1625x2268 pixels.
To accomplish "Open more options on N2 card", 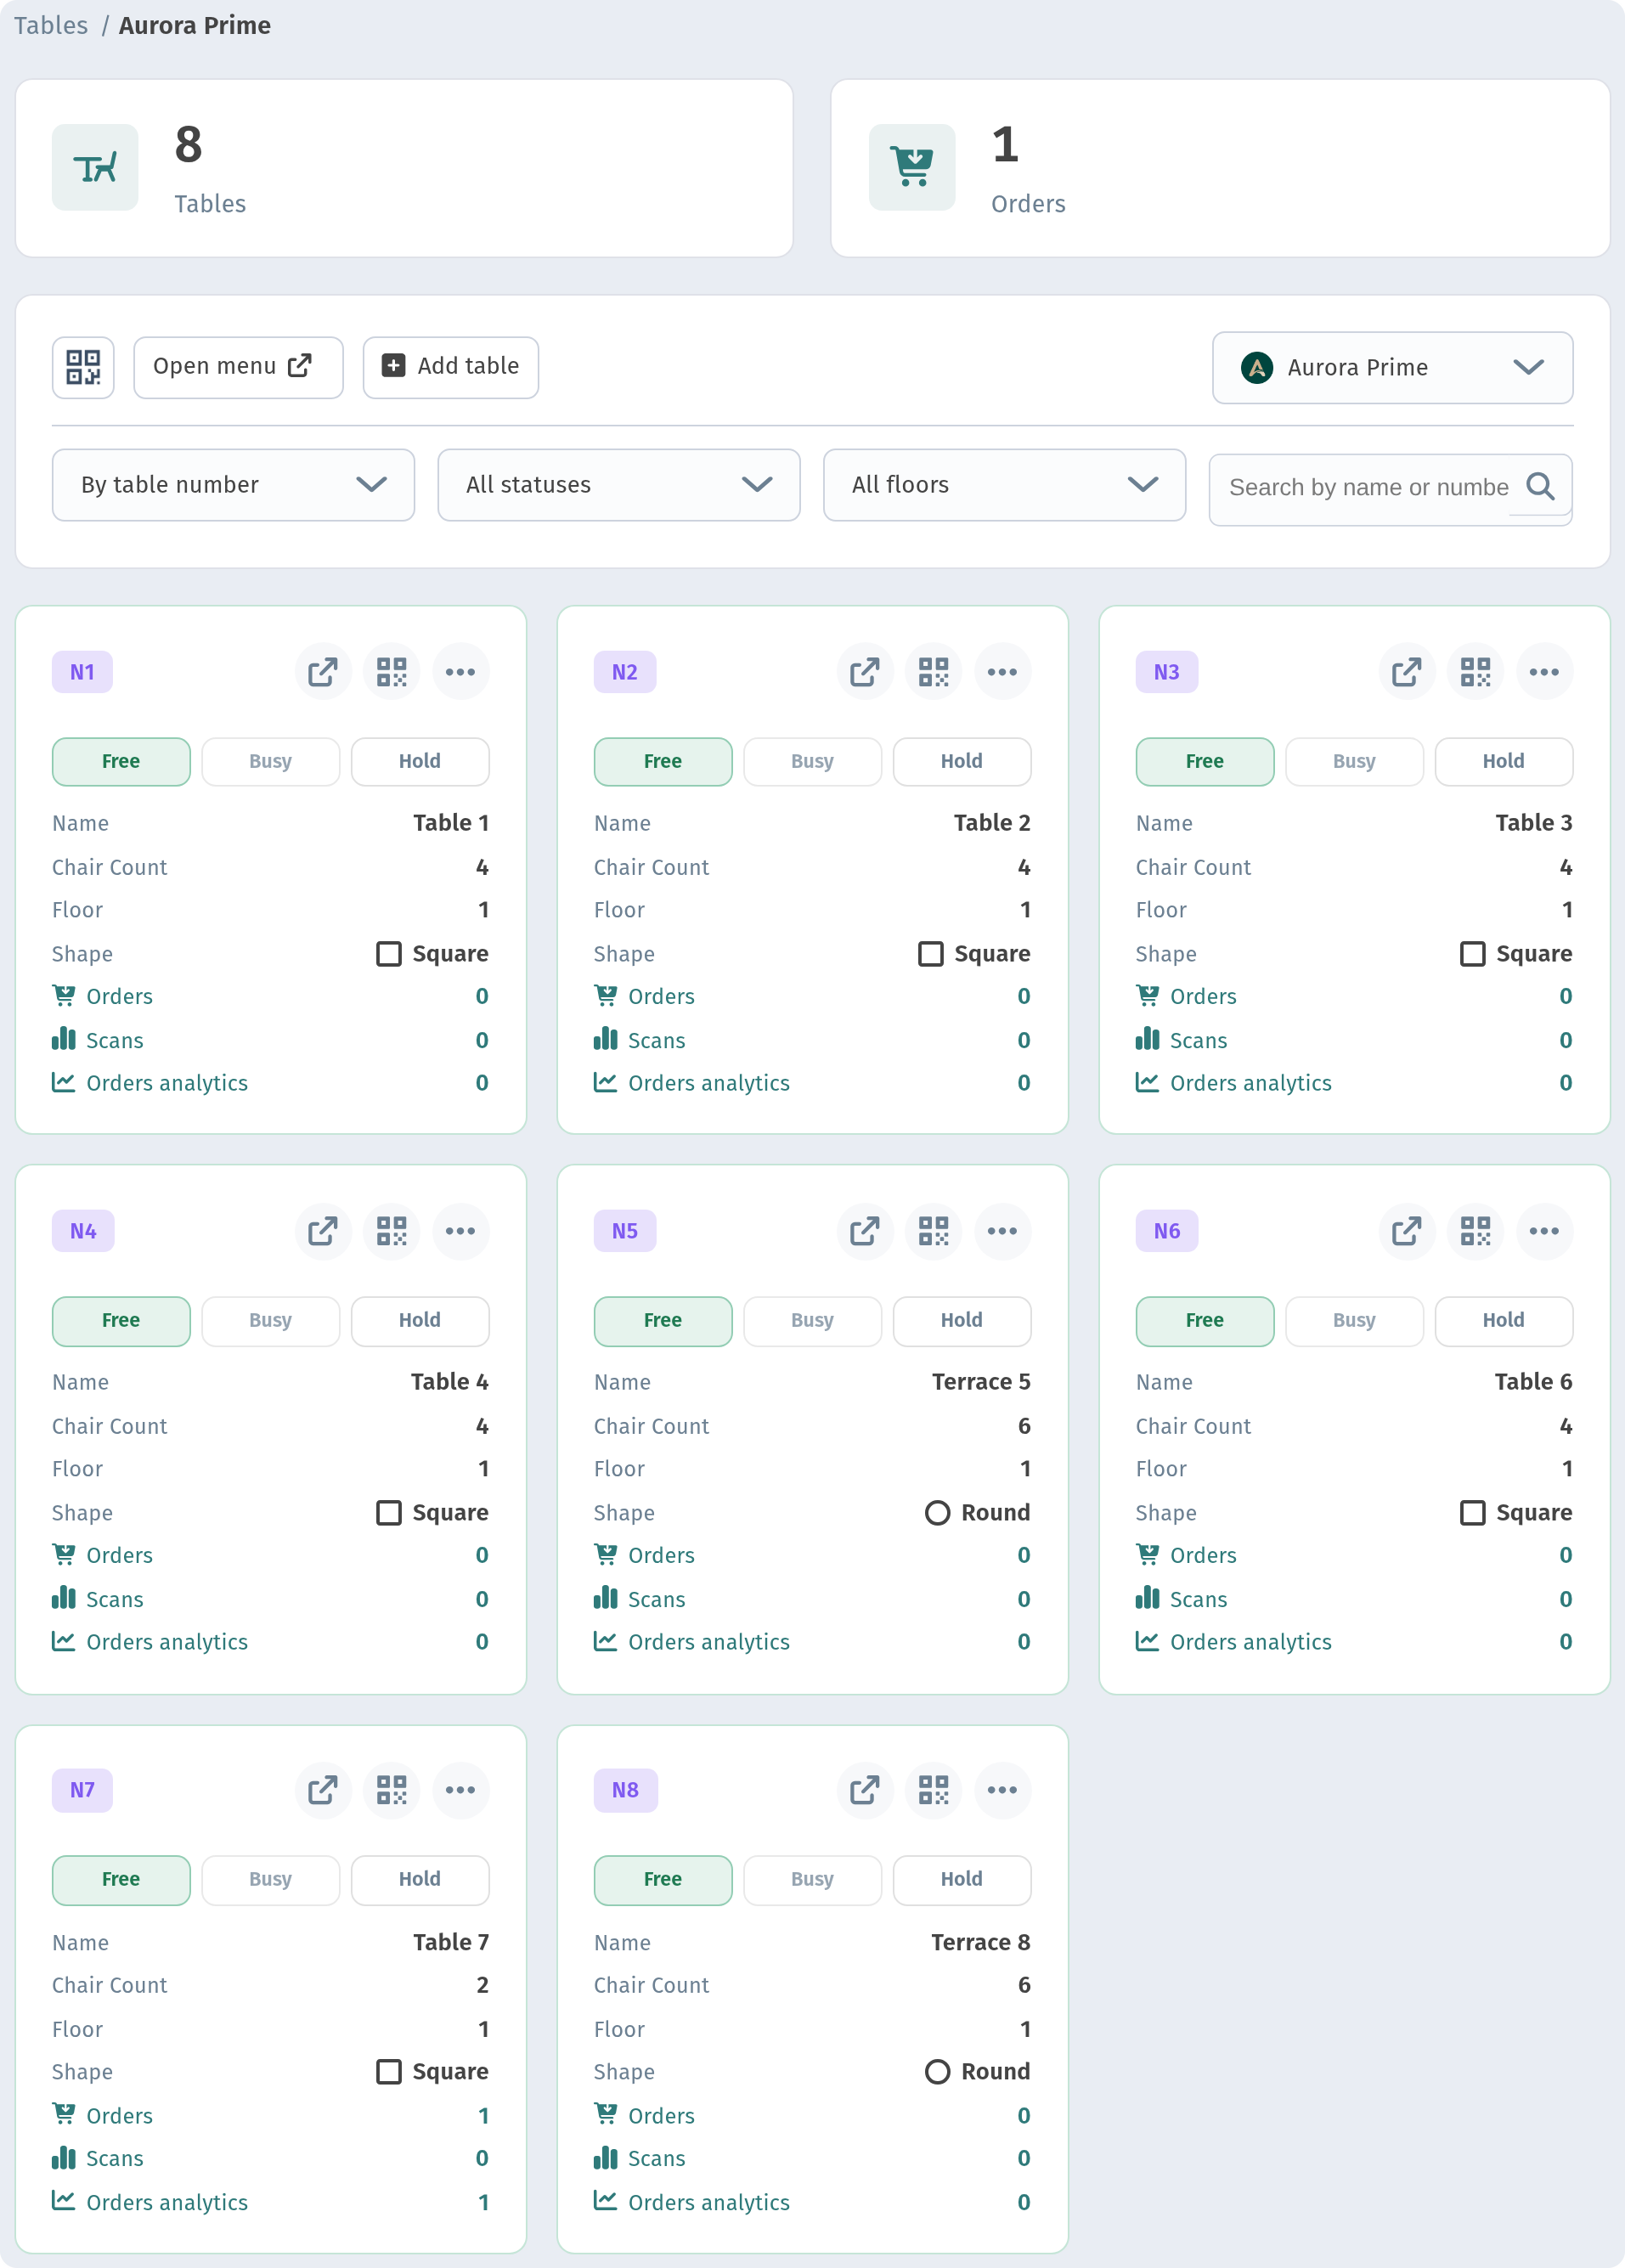I will [x=1002, y=672].
